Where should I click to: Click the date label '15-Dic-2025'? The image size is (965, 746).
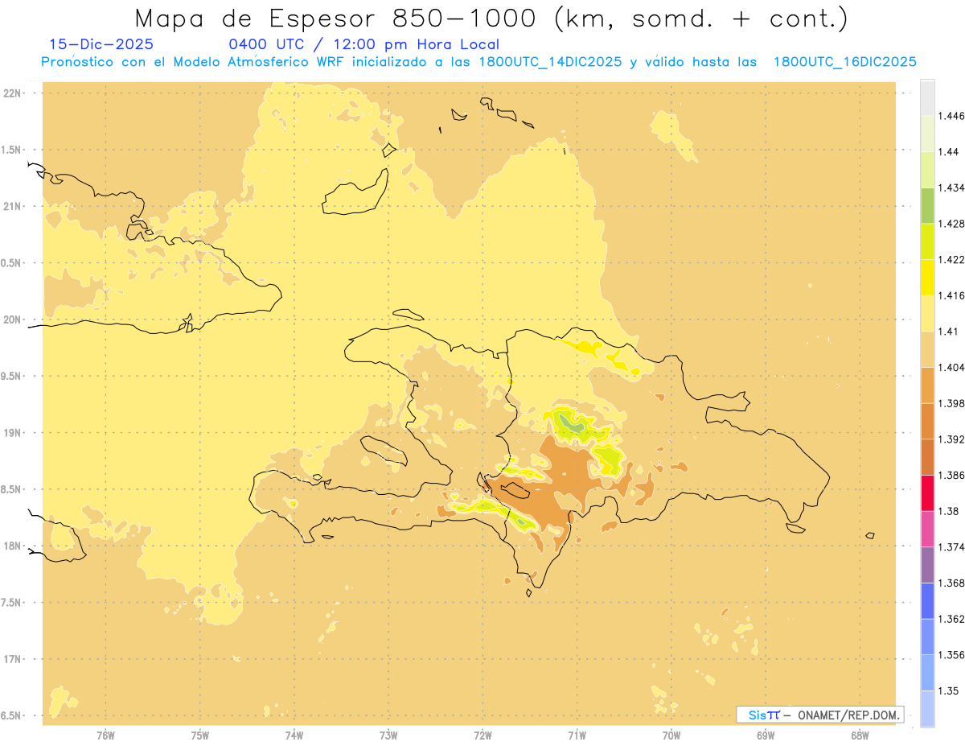click(101, 44)
